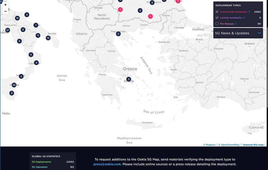Click the 37 deployments cluster near Naples
268x170 pixels.
click(x=8, y=30)
